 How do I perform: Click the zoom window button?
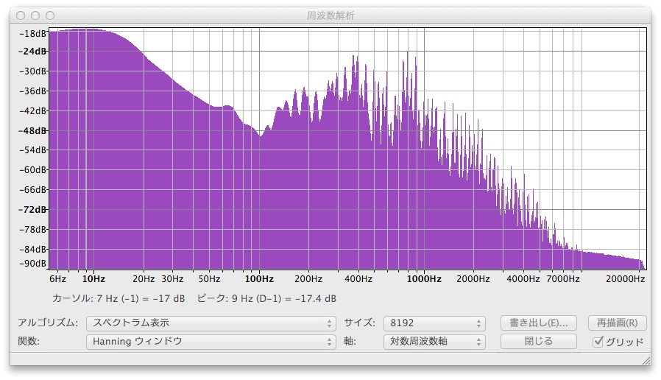tap(50, 15)
